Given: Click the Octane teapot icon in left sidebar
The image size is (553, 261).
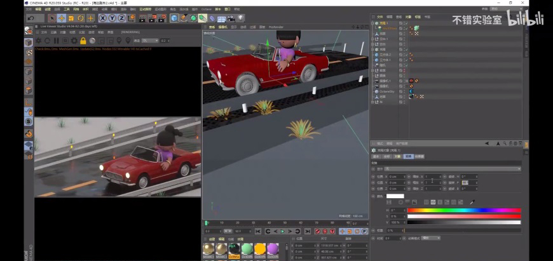Looking at the screenshot, I should click(x=29, y=31).
